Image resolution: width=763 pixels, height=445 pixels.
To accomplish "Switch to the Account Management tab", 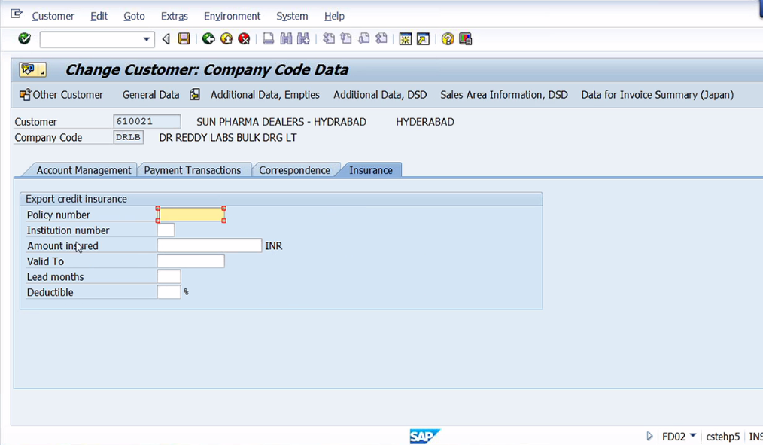I will point(84,170).
